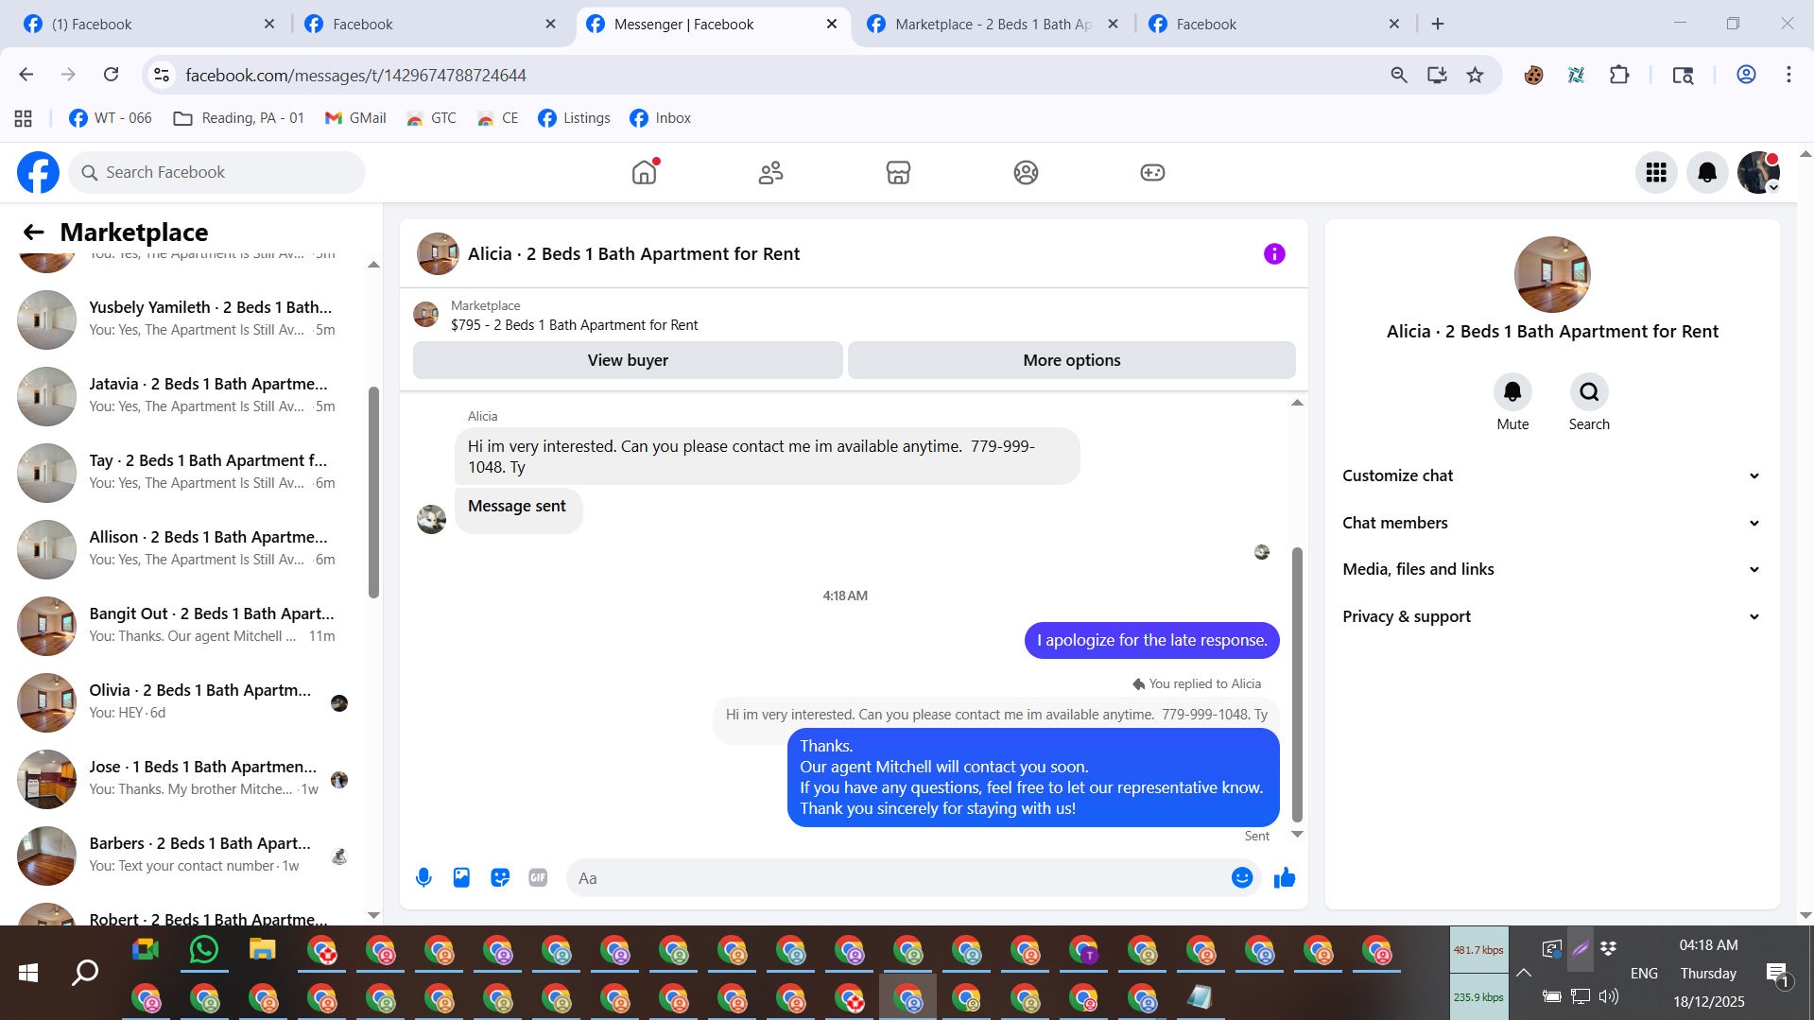Open the Windows notification center
Image resolution: width=1814 pixels, height=1020 pixels.
pos(1776,973)
